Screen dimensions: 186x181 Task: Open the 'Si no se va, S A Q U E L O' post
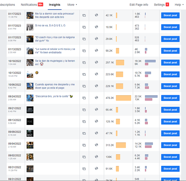tap(50, 25)
